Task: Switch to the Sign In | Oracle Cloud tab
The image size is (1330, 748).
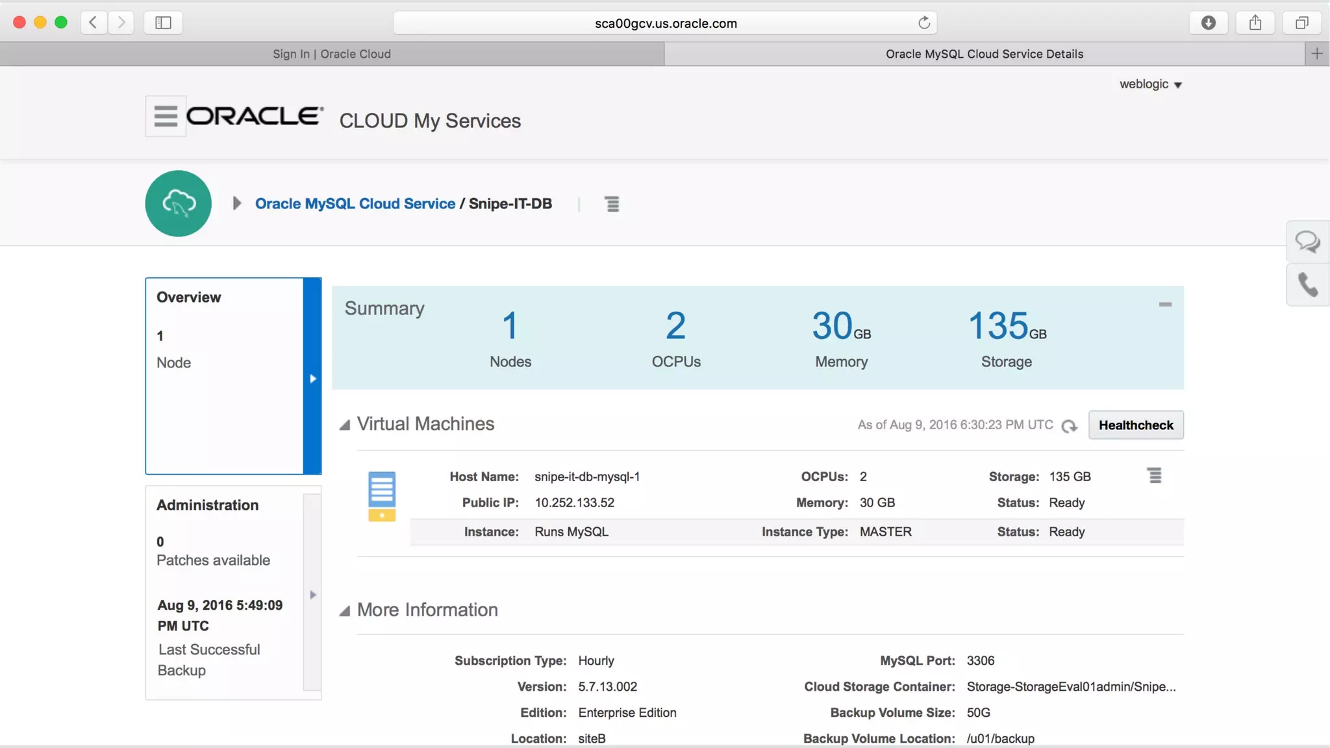Action: [x=332, y=54]
